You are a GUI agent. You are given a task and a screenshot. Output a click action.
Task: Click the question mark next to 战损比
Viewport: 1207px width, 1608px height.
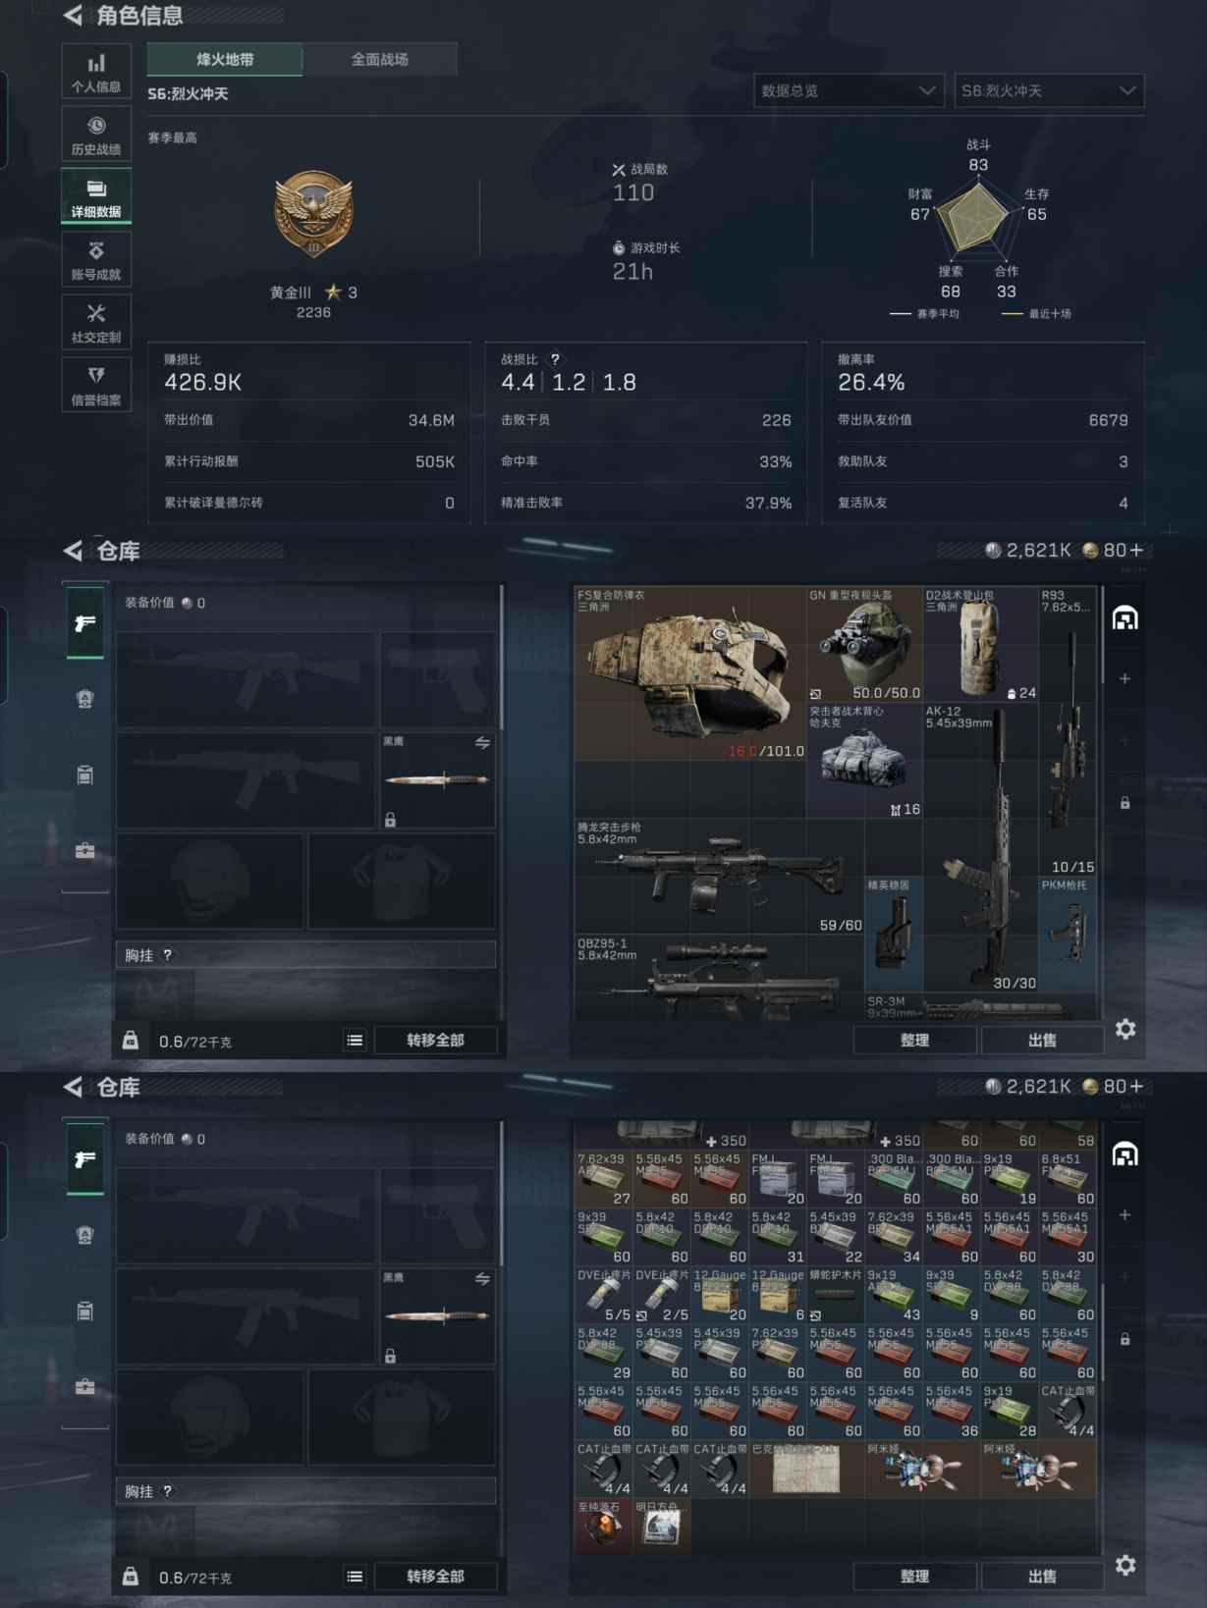[555, 359]
